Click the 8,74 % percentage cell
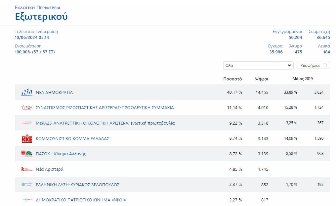Image resolution: width=336 pixels, height=206 pixels. pos(235,138)
